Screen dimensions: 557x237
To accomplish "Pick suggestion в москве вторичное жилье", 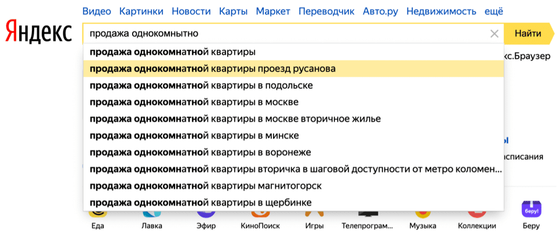I will pos(293,119).
